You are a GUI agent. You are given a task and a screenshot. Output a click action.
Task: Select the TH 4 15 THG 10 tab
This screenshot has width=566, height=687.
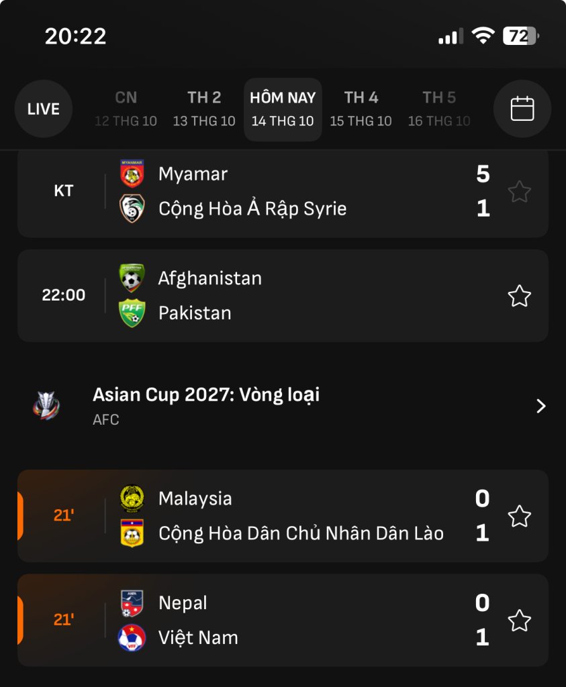[361, 109]
